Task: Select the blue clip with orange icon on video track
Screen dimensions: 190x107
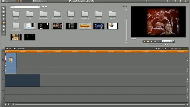Action: click(11, 60)
